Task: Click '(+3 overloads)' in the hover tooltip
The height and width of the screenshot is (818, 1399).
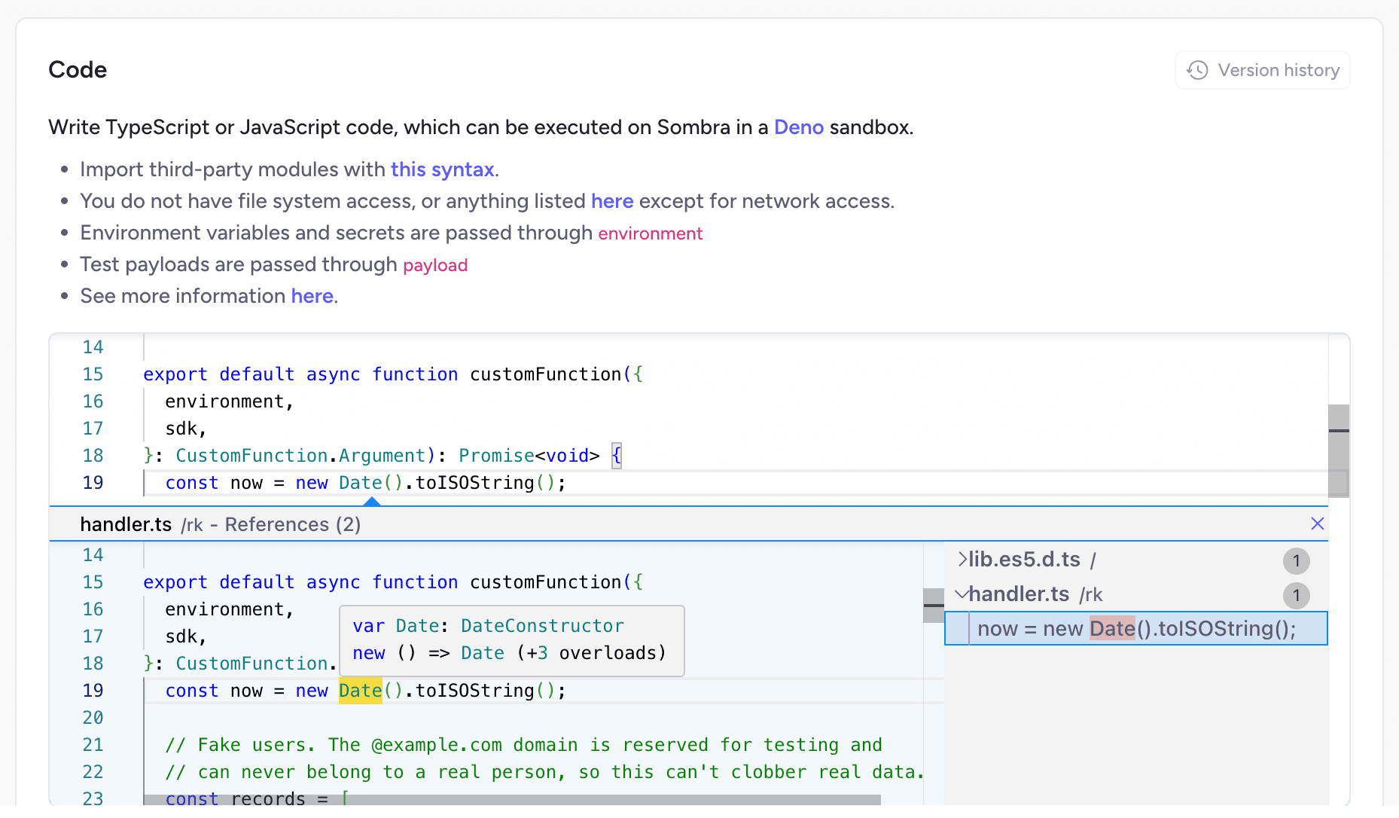Action: (591, 653)
